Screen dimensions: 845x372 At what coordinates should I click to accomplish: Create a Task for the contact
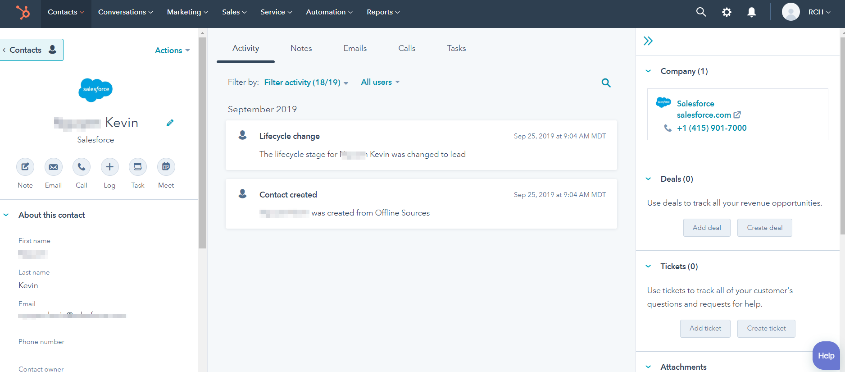138,167
